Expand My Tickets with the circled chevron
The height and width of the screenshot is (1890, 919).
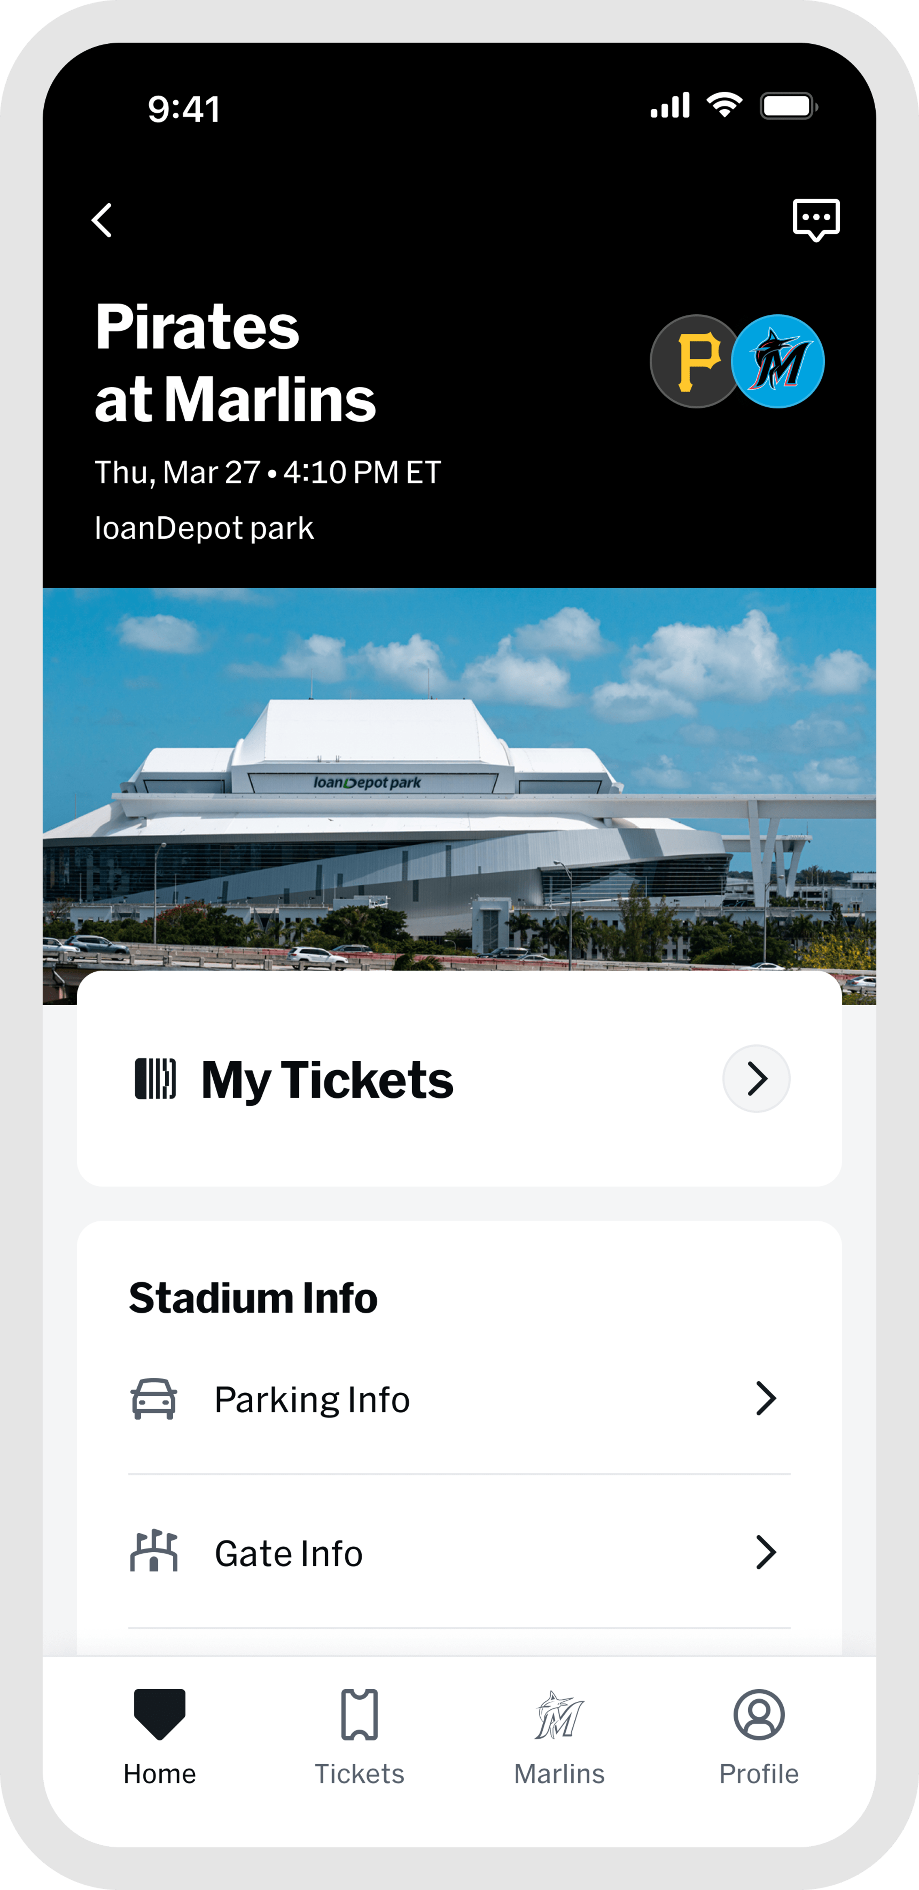(x=756, y=1078)
